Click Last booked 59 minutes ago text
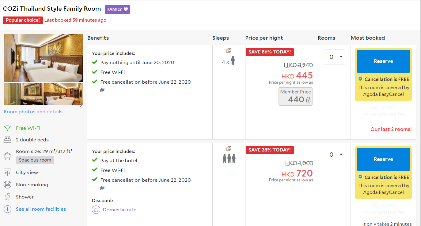The width and height of the screenshot is (421, 226). pyautogui.click(x=75, y=20)
